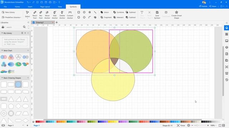This screenshot has width=229, height=128.
Task: Pick the square rectangle shape tool
Action: [79, 12]
